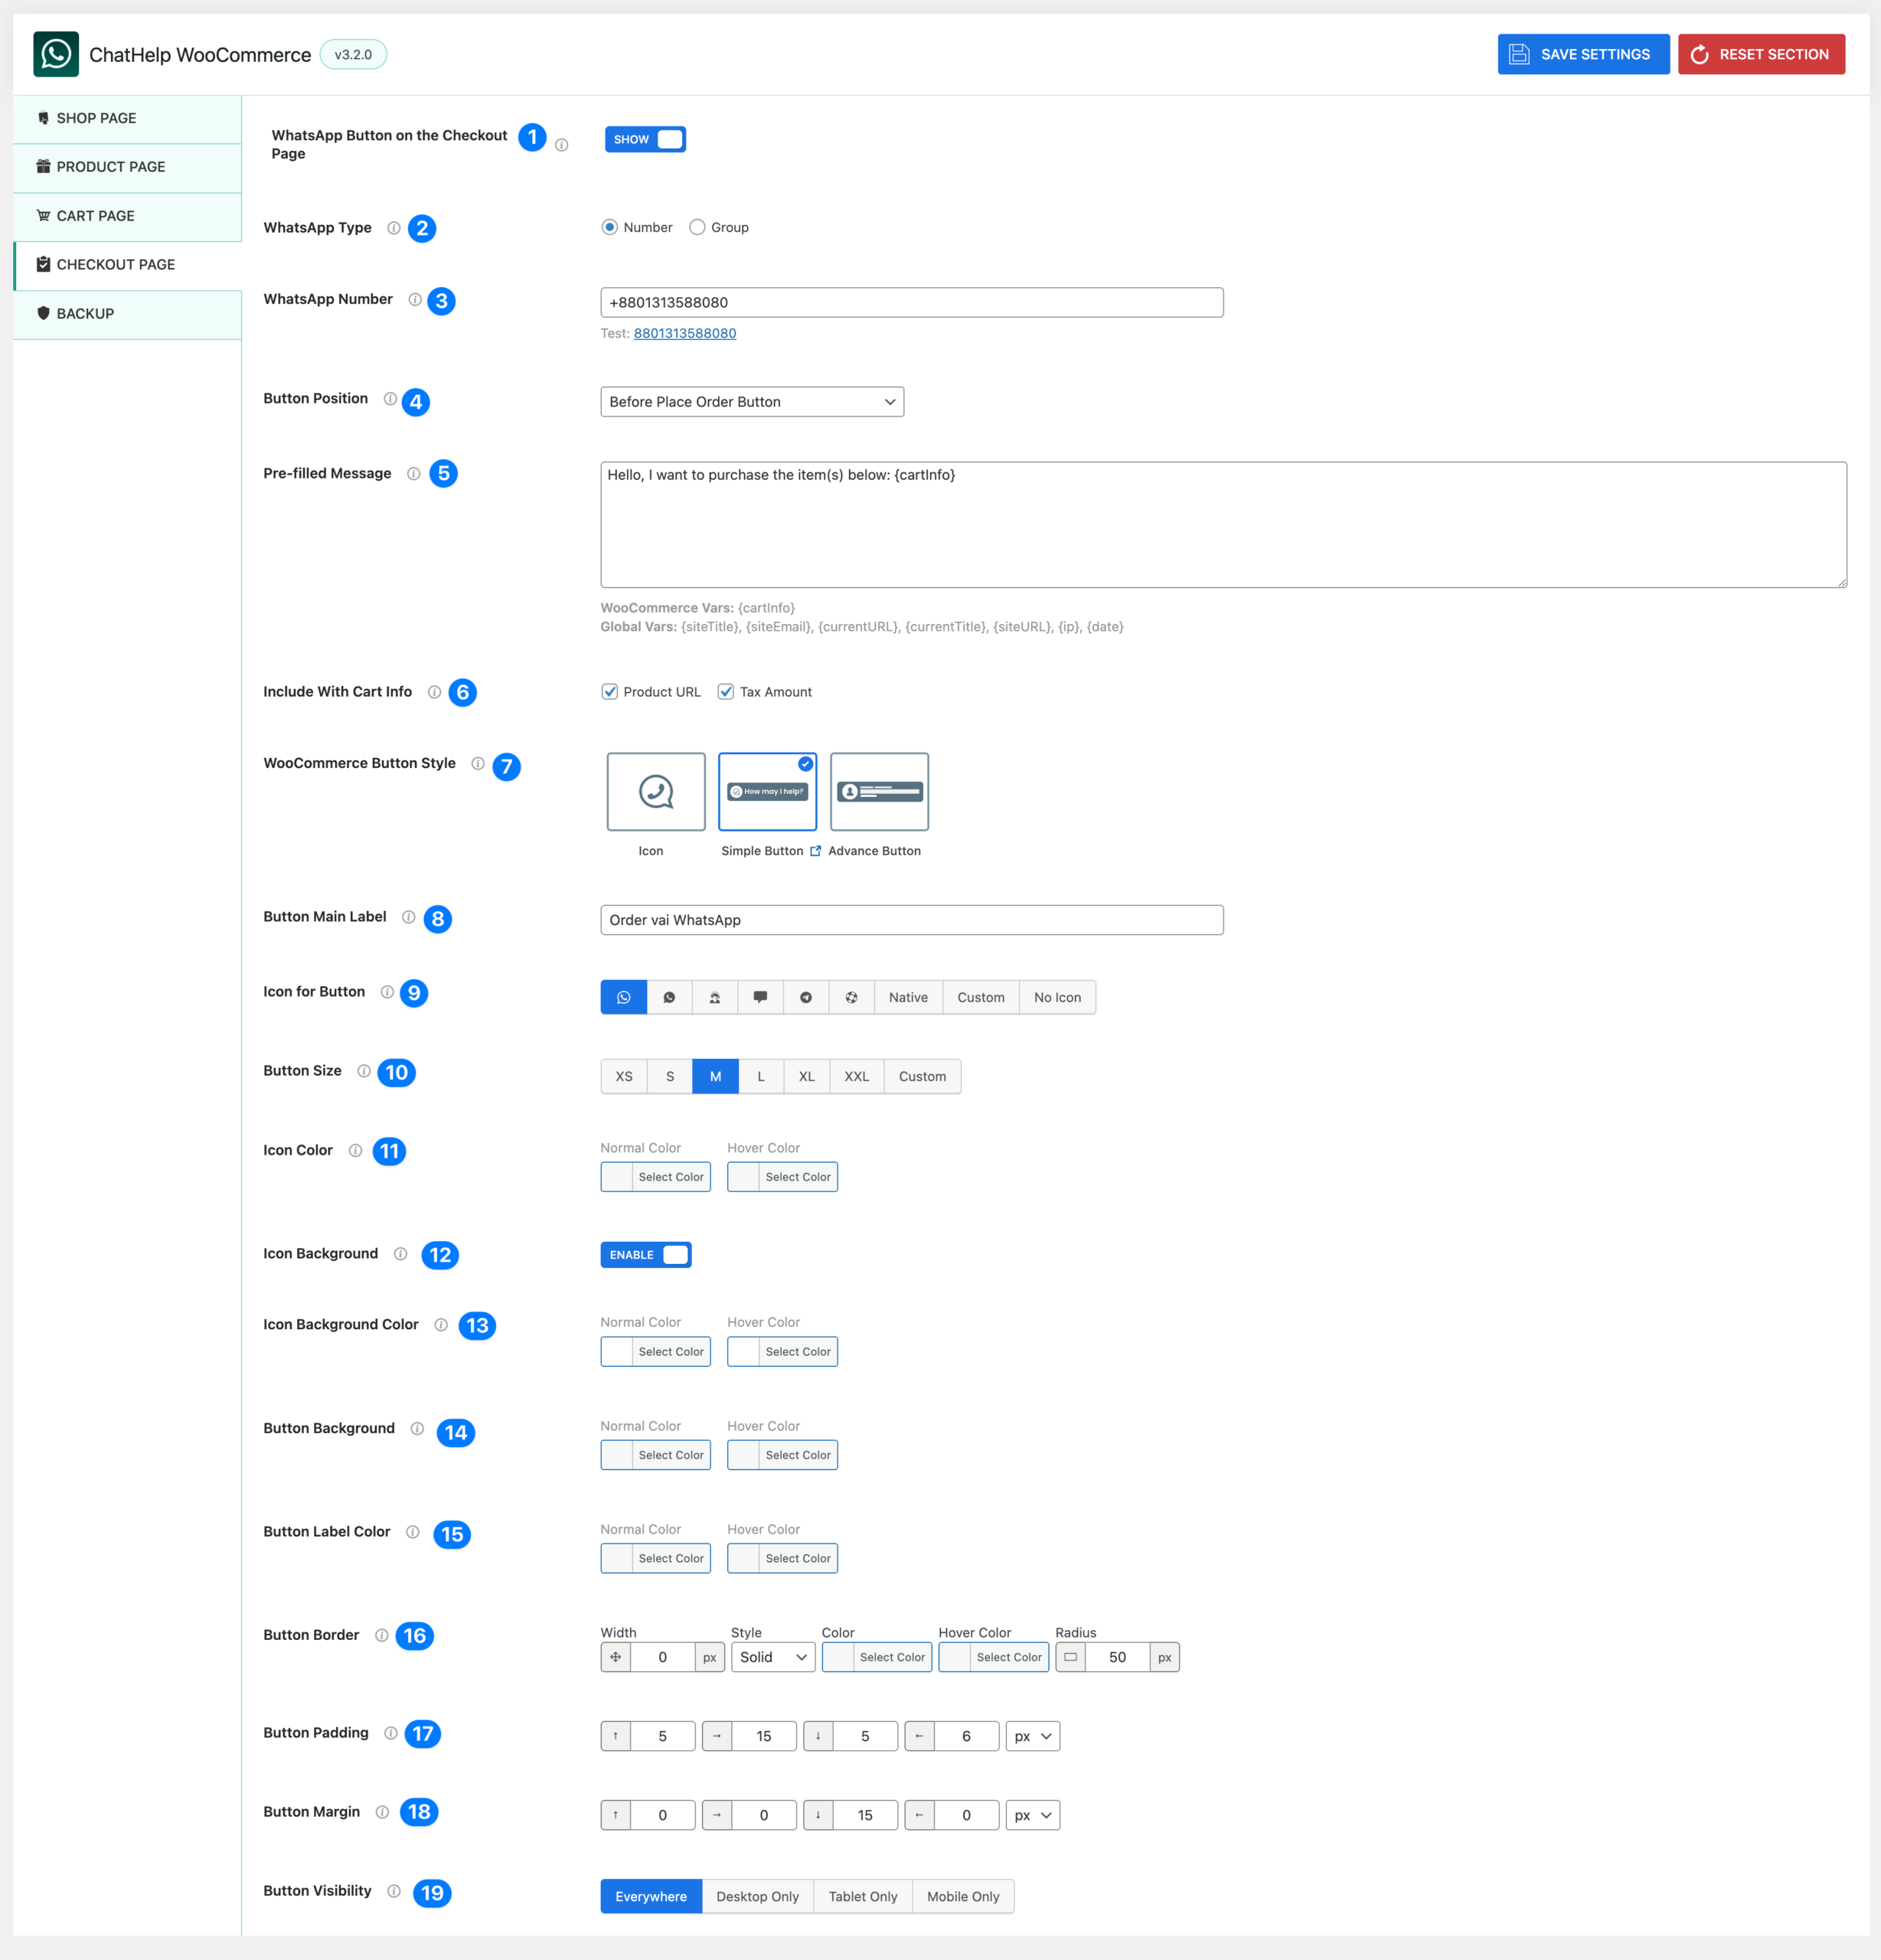Click the Button Main Label text field
Viewport: 1881px width, 1960px height.
coord(911,919)
